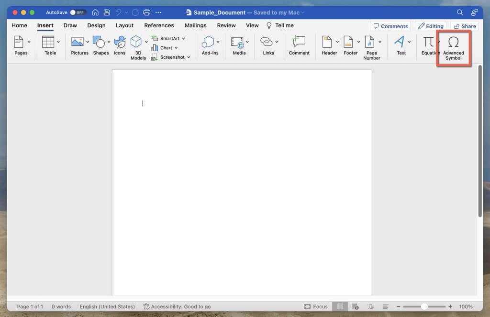Open the more options ellipsis in title bar

pyautogui.click(x=158, y=12)
